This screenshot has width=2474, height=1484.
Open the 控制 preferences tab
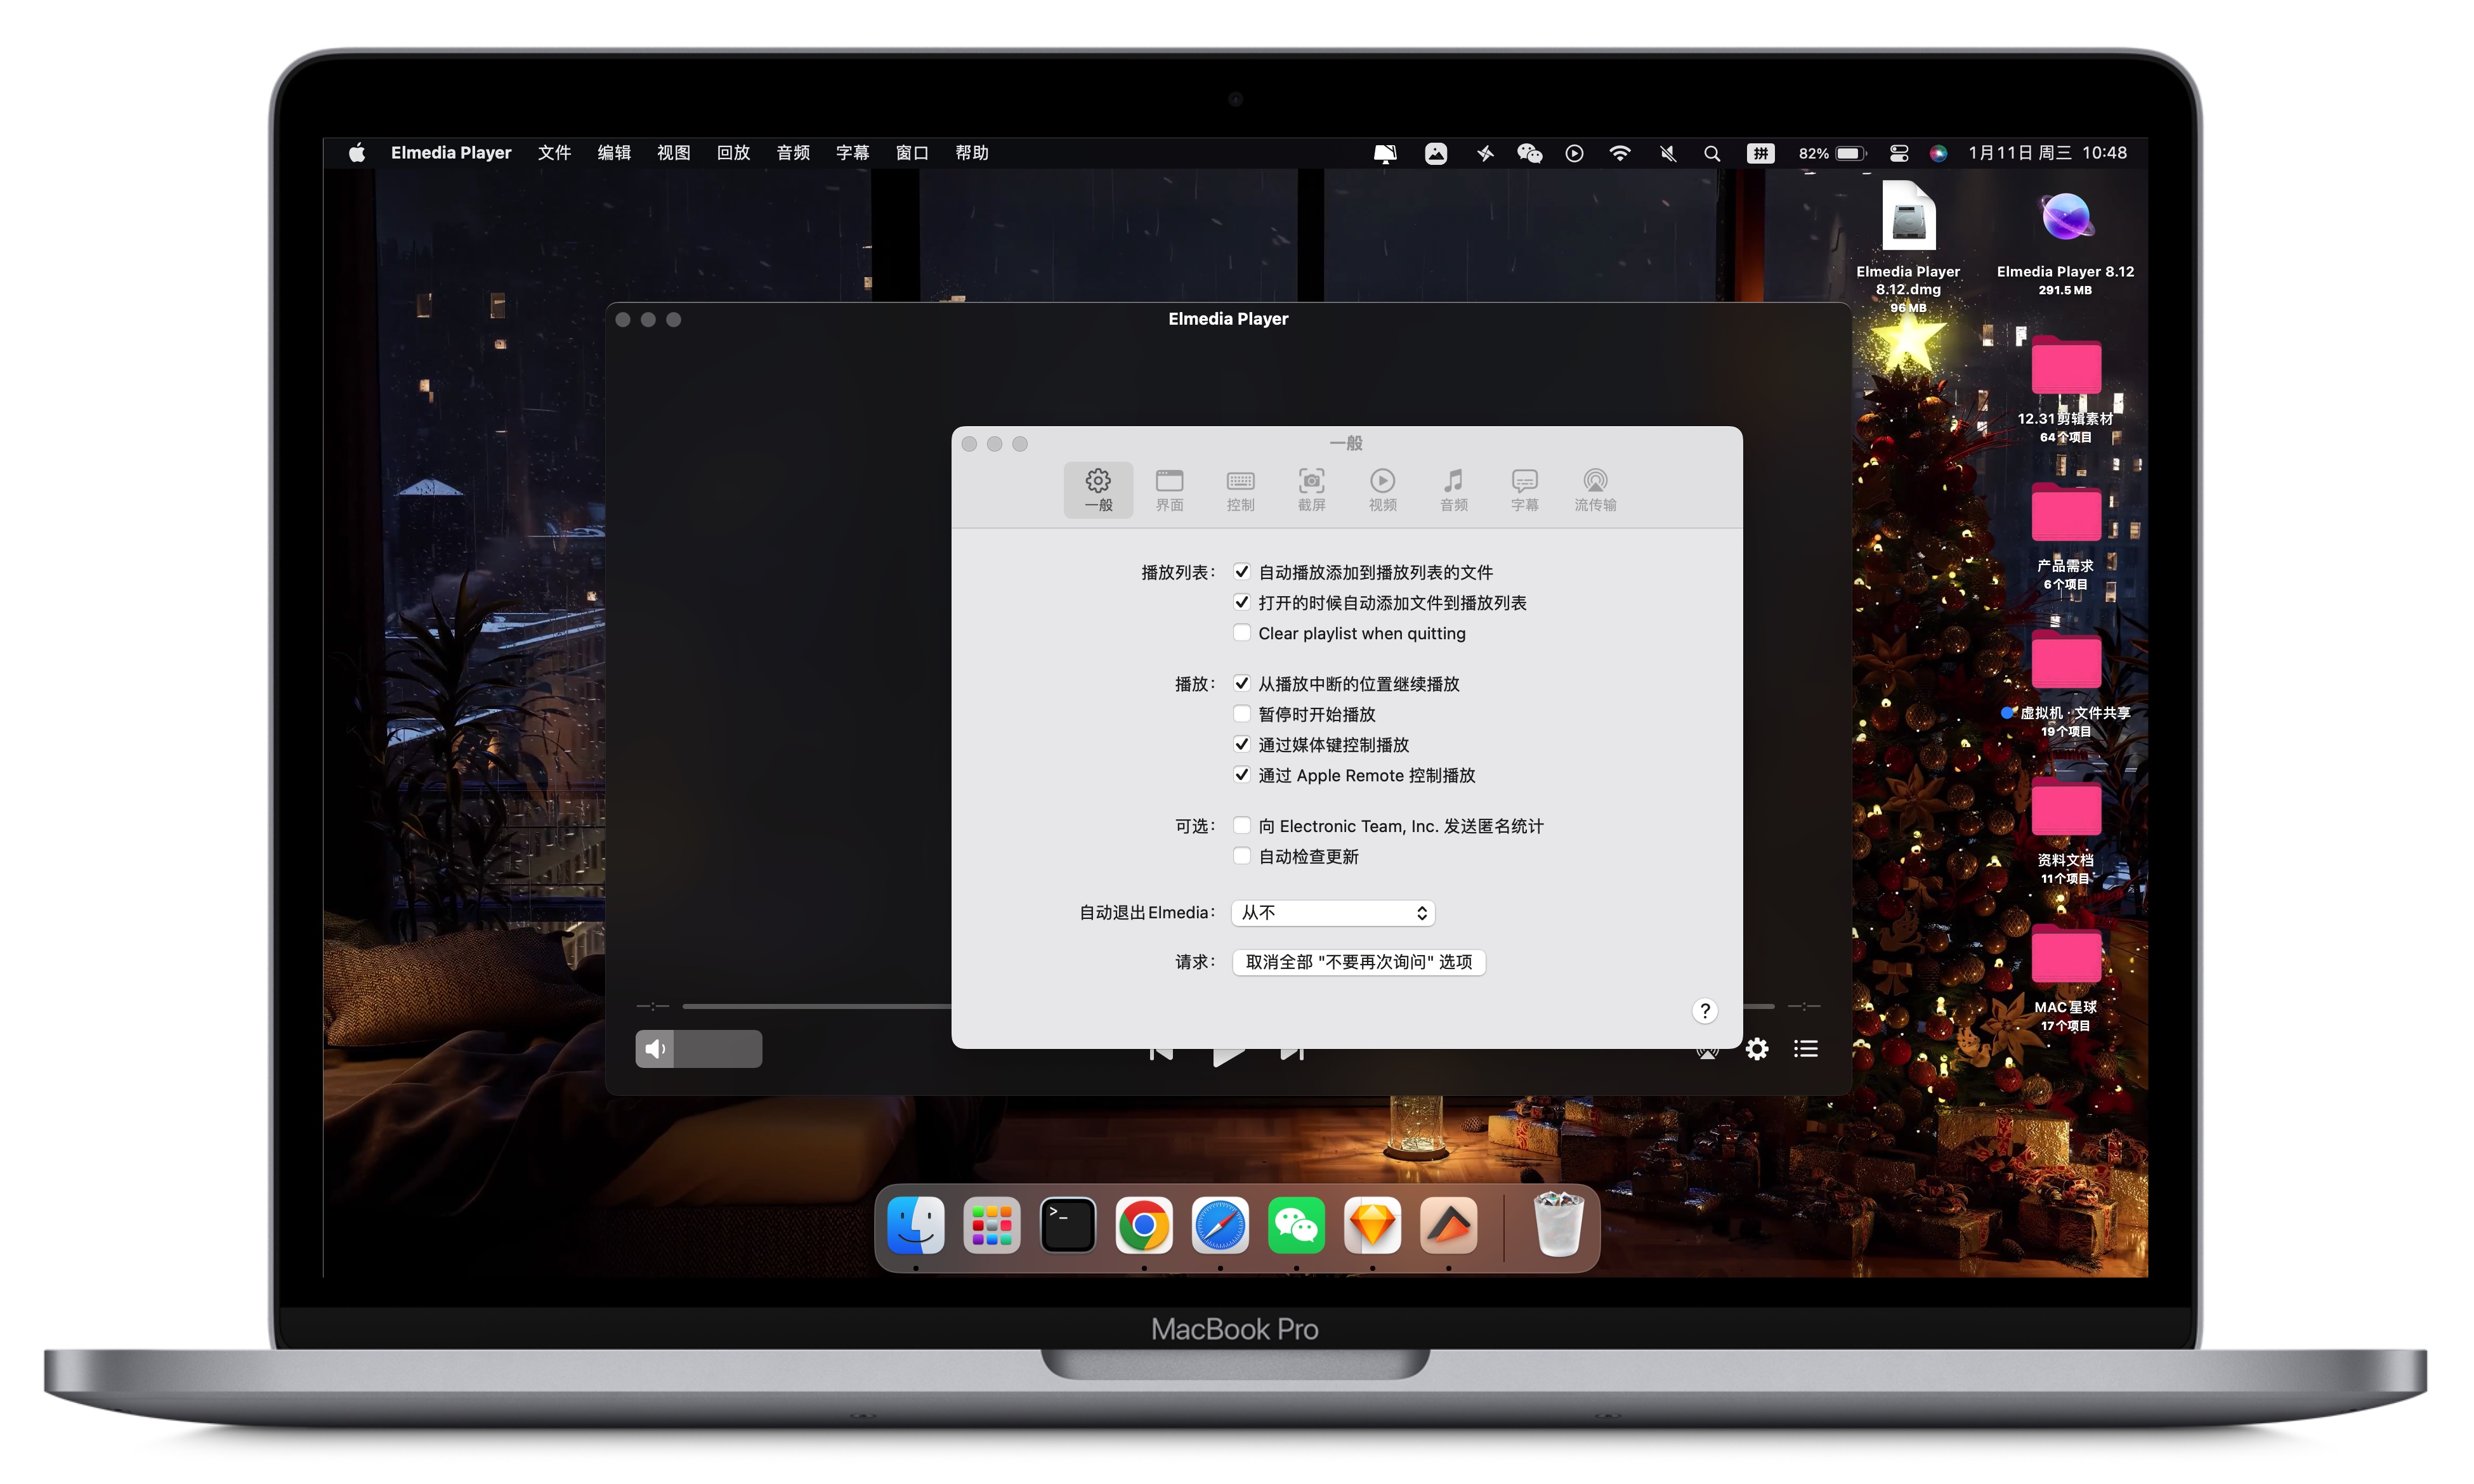coord(1240,490)
